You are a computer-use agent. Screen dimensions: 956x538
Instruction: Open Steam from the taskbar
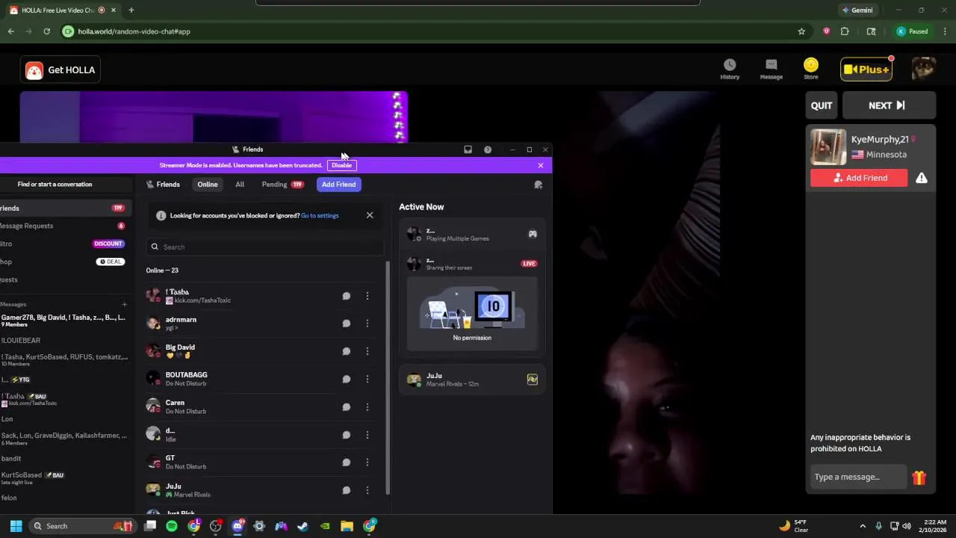pos(302,526)
